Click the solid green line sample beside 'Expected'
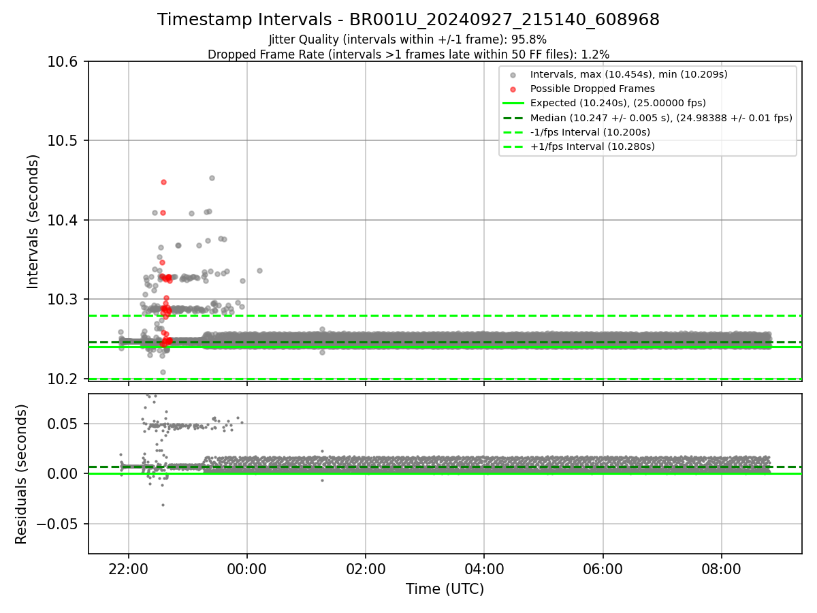The image size is (817, 613). click(x=513, y=104)
